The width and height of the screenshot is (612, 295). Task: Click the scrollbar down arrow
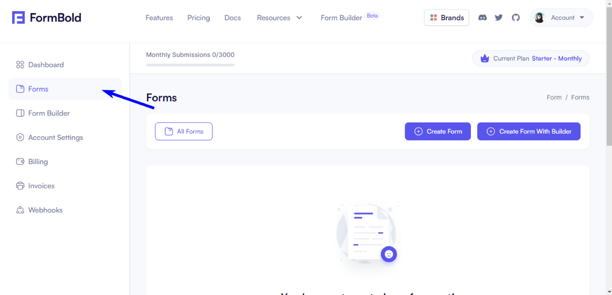click(609, 292)
